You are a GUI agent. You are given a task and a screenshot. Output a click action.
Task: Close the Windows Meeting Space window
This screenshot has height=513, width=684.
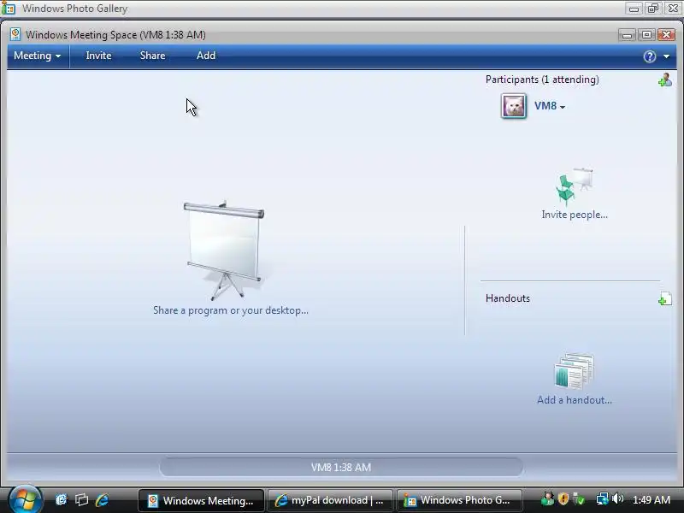(x=667, y=35)
